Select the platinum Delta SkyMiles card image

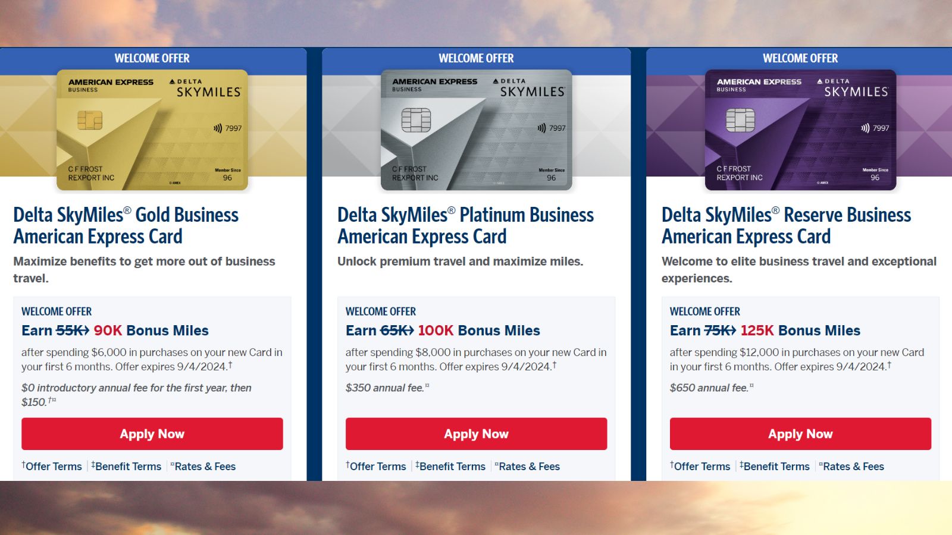tap(476, 131)
